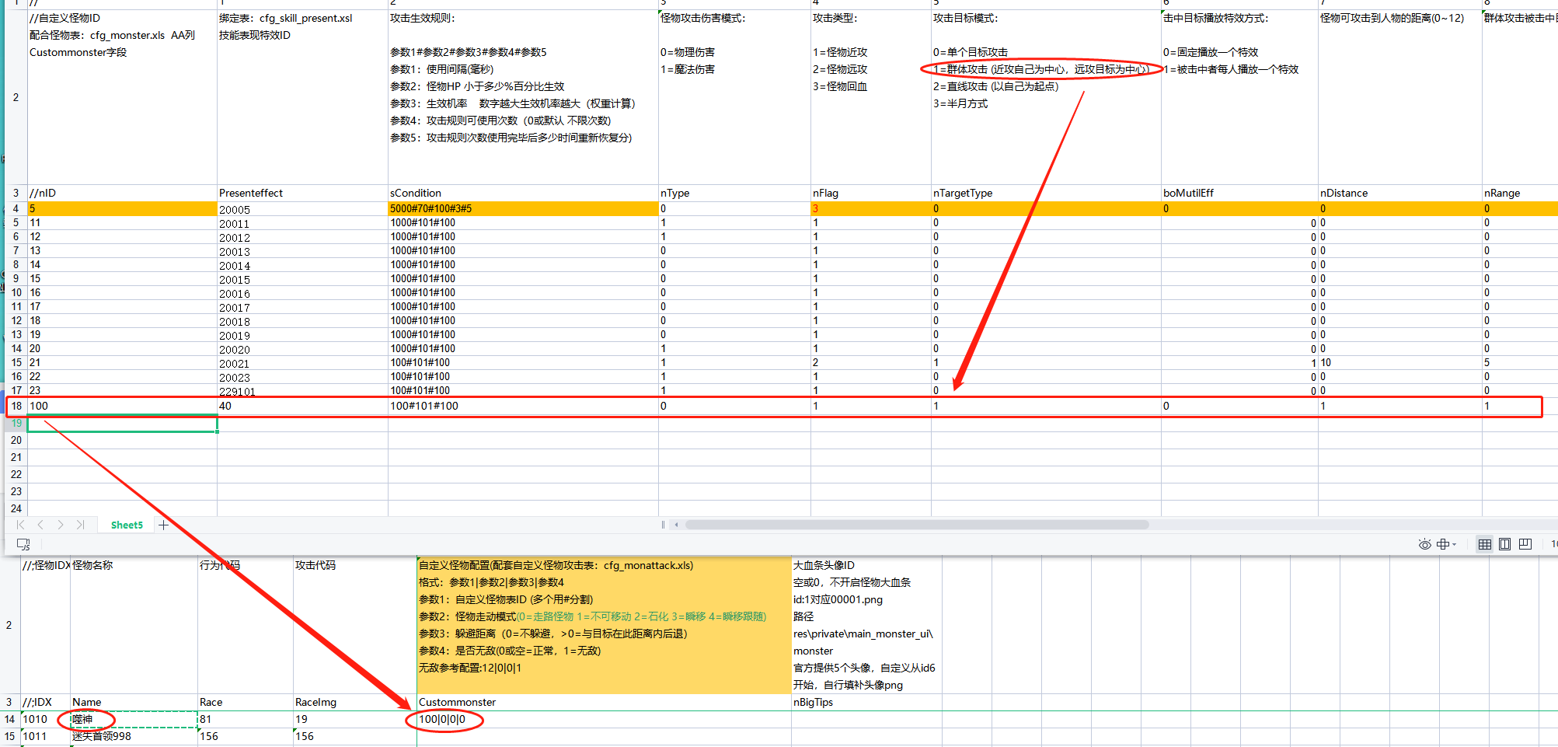Click the Custommonster header in lower sheet
The width and height of the screenshot is (1558, 747).
tap(604, 702)
